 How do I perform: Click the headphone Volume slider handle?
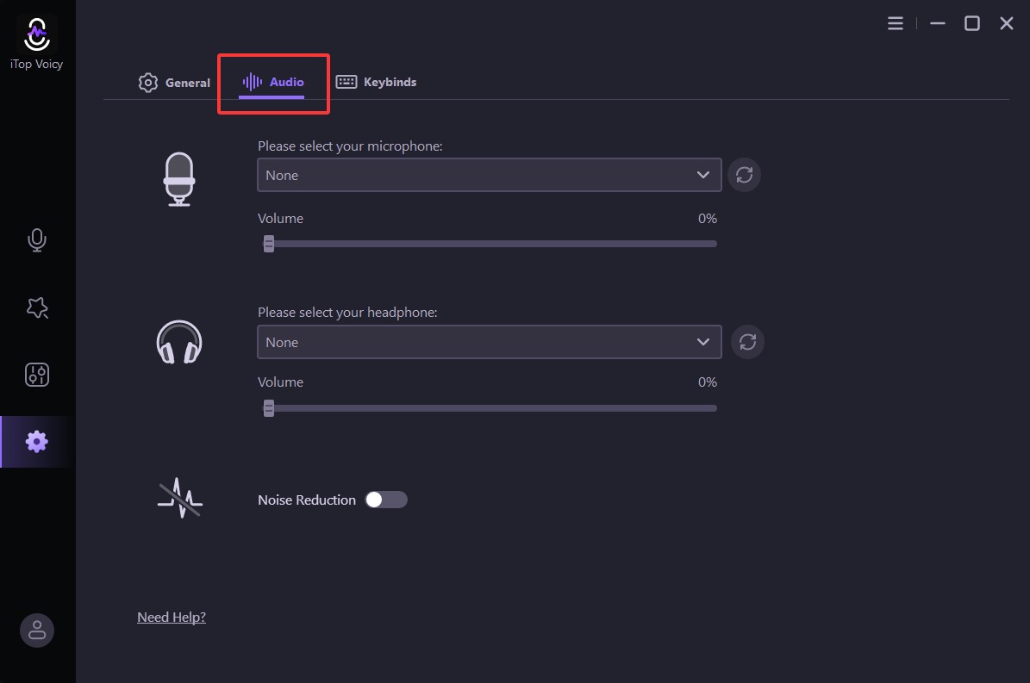click(x=268, y=407)
